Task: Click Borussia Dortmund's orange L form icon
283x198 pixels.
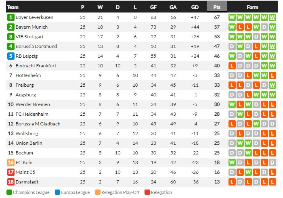Action: (x=256, y=46)
